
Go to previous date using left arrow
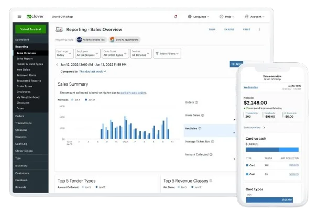click(57, 64)
